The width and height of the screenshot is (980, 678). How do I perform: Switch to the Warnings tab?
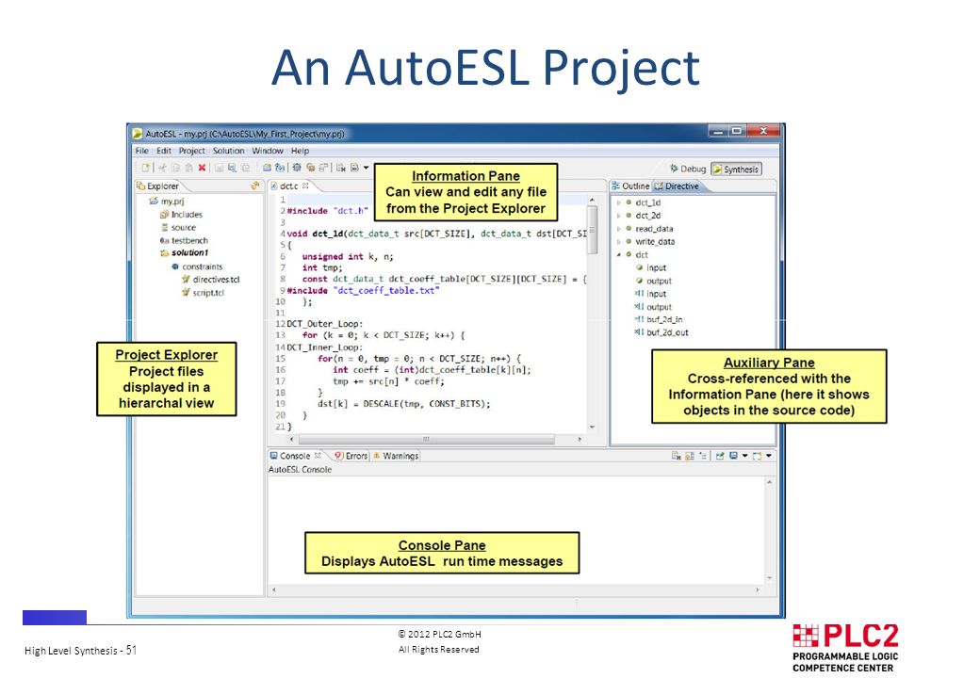point(396,456)
